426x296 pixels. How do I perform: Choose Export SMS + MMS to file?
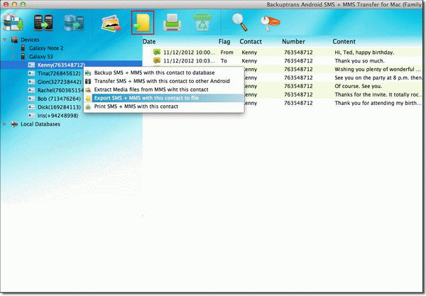tap(164, 98)
